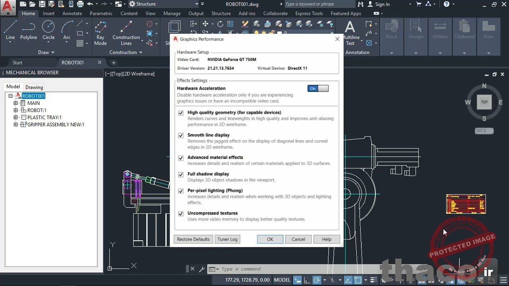Uncheck High quality geometry checkbox

pos(181,113)
